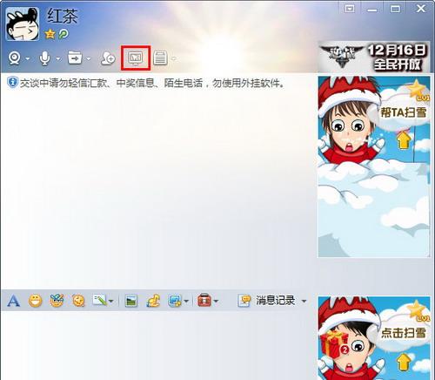Open 消息记录 message history
The height and width of the screenshot is (380, 435).
tap(275, 301)
